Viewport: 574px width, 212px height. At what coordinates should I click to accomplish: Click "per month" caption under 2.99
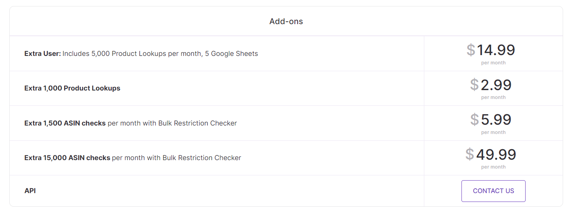493,97
